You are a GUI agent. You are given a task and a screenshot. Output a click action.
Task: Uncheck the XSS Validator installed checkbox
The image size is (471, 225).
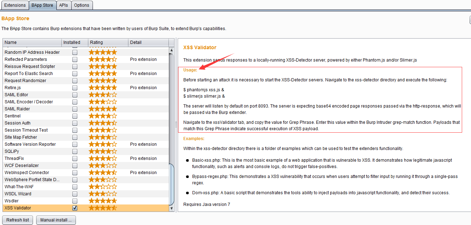tap(75, 208)
